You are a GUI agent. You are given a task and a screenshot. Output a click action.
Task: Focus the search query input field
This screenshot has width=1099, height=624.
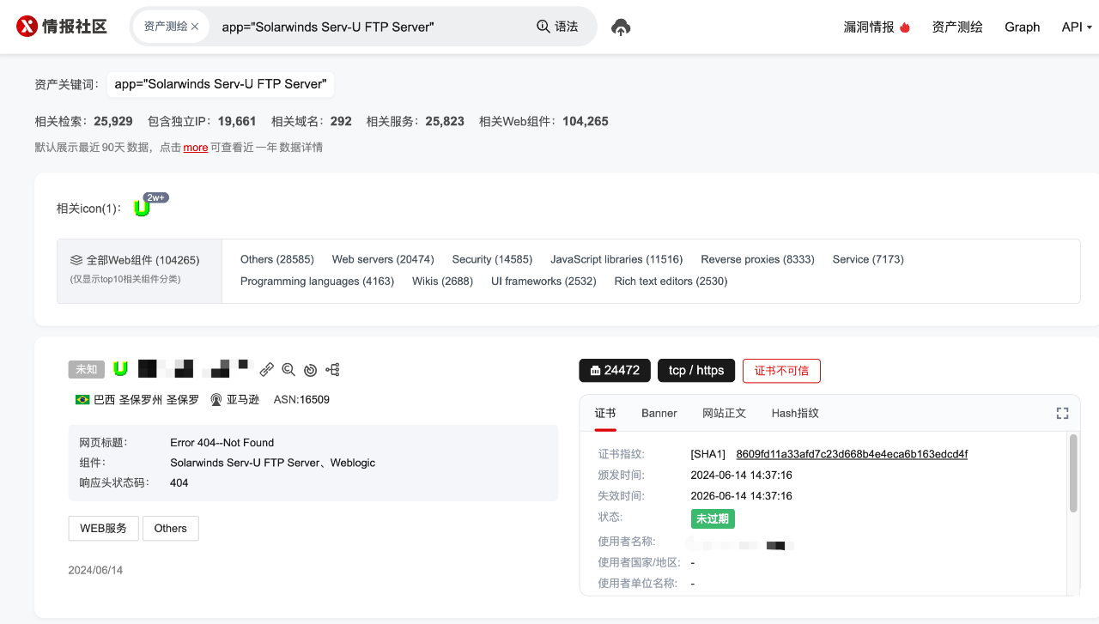pyautogui.click(x=369, y=27)
